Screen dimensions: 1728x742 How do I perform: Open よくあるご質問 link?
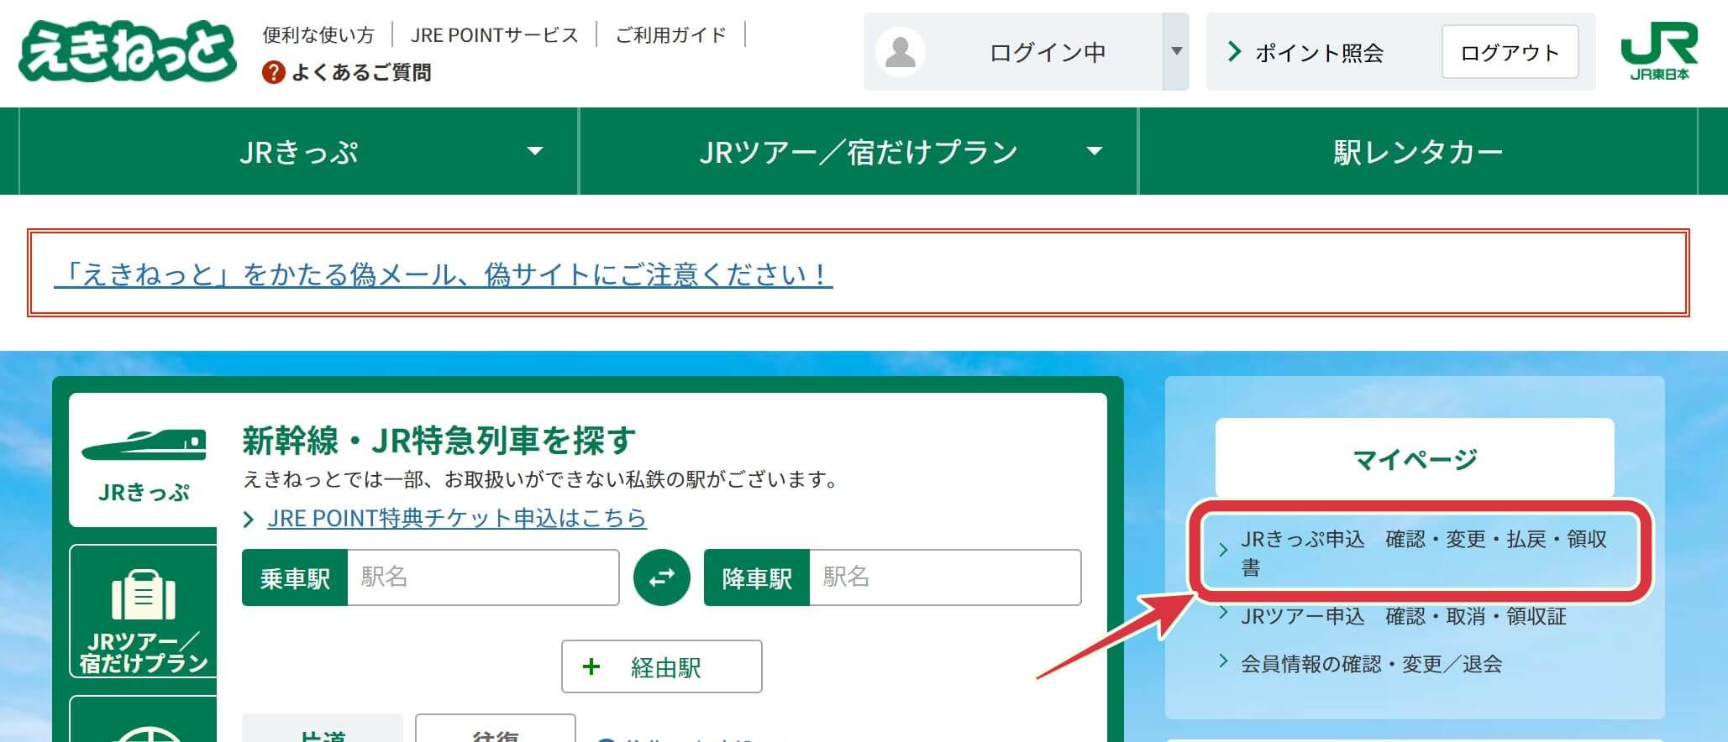pyautogui.click(x=361, y=72)
